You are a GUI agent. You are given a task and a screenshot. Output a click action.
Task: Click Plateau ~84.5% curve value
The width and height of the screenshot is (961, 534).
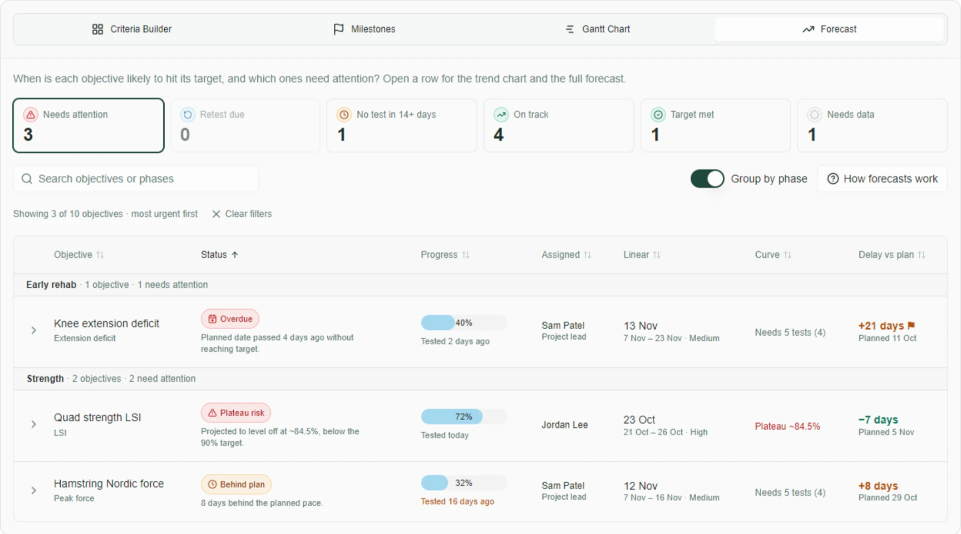[787, 426]
